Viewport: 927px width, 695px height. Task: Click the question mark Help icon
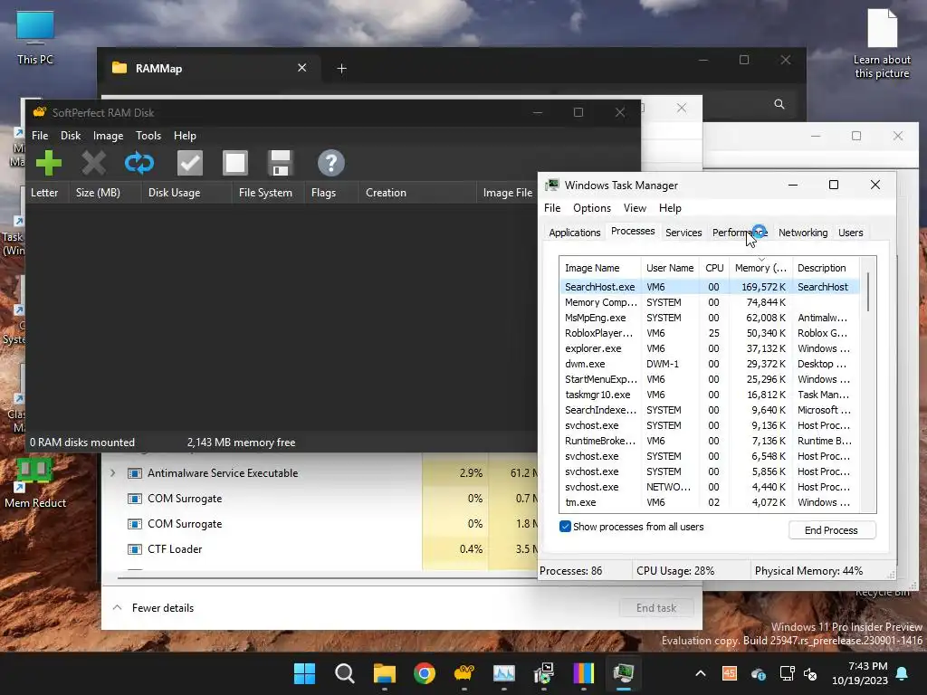tap(331, 163)
